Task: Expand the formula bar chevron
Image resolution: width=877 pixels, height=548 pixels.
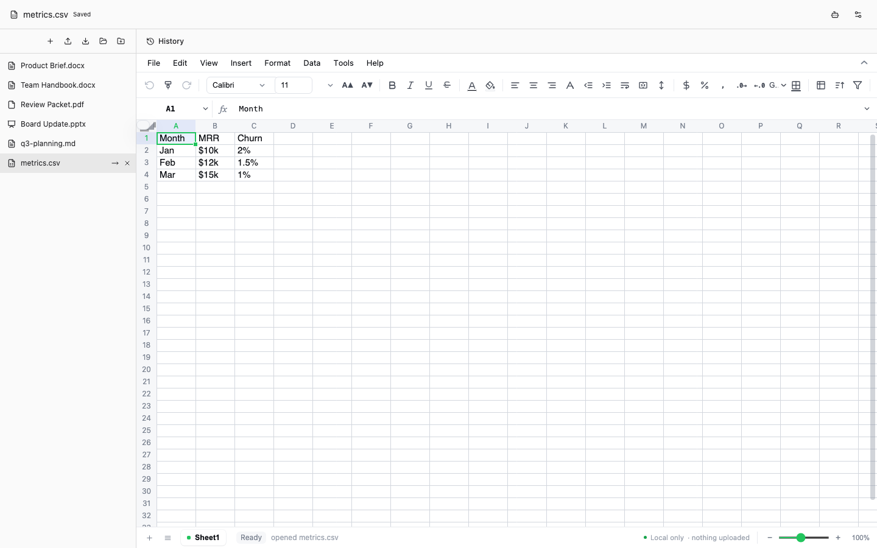Action: [x=867, y=109]
